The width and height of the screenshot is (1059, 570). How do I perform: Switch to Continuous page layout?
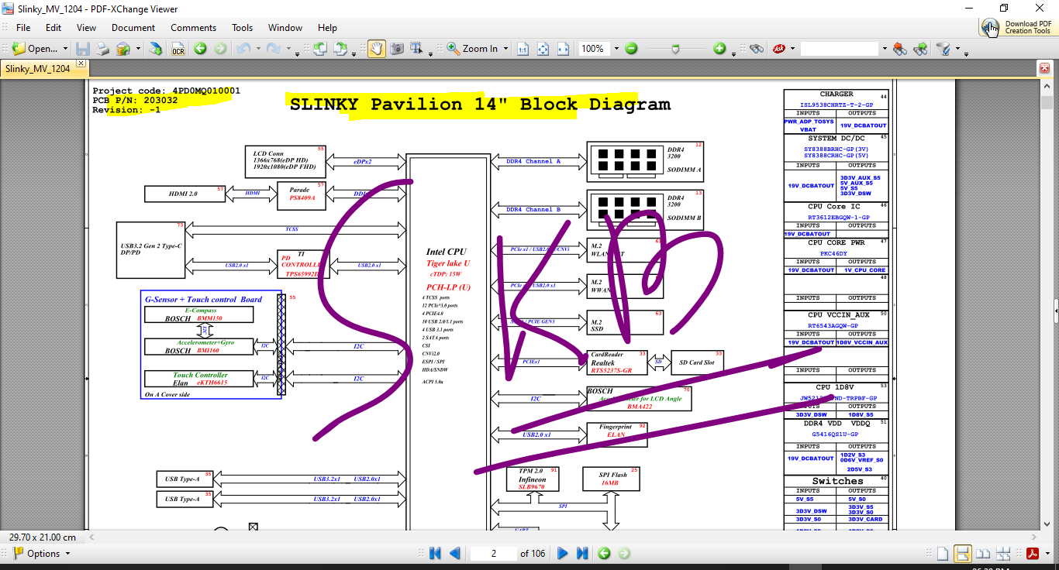tap(963, 554)
